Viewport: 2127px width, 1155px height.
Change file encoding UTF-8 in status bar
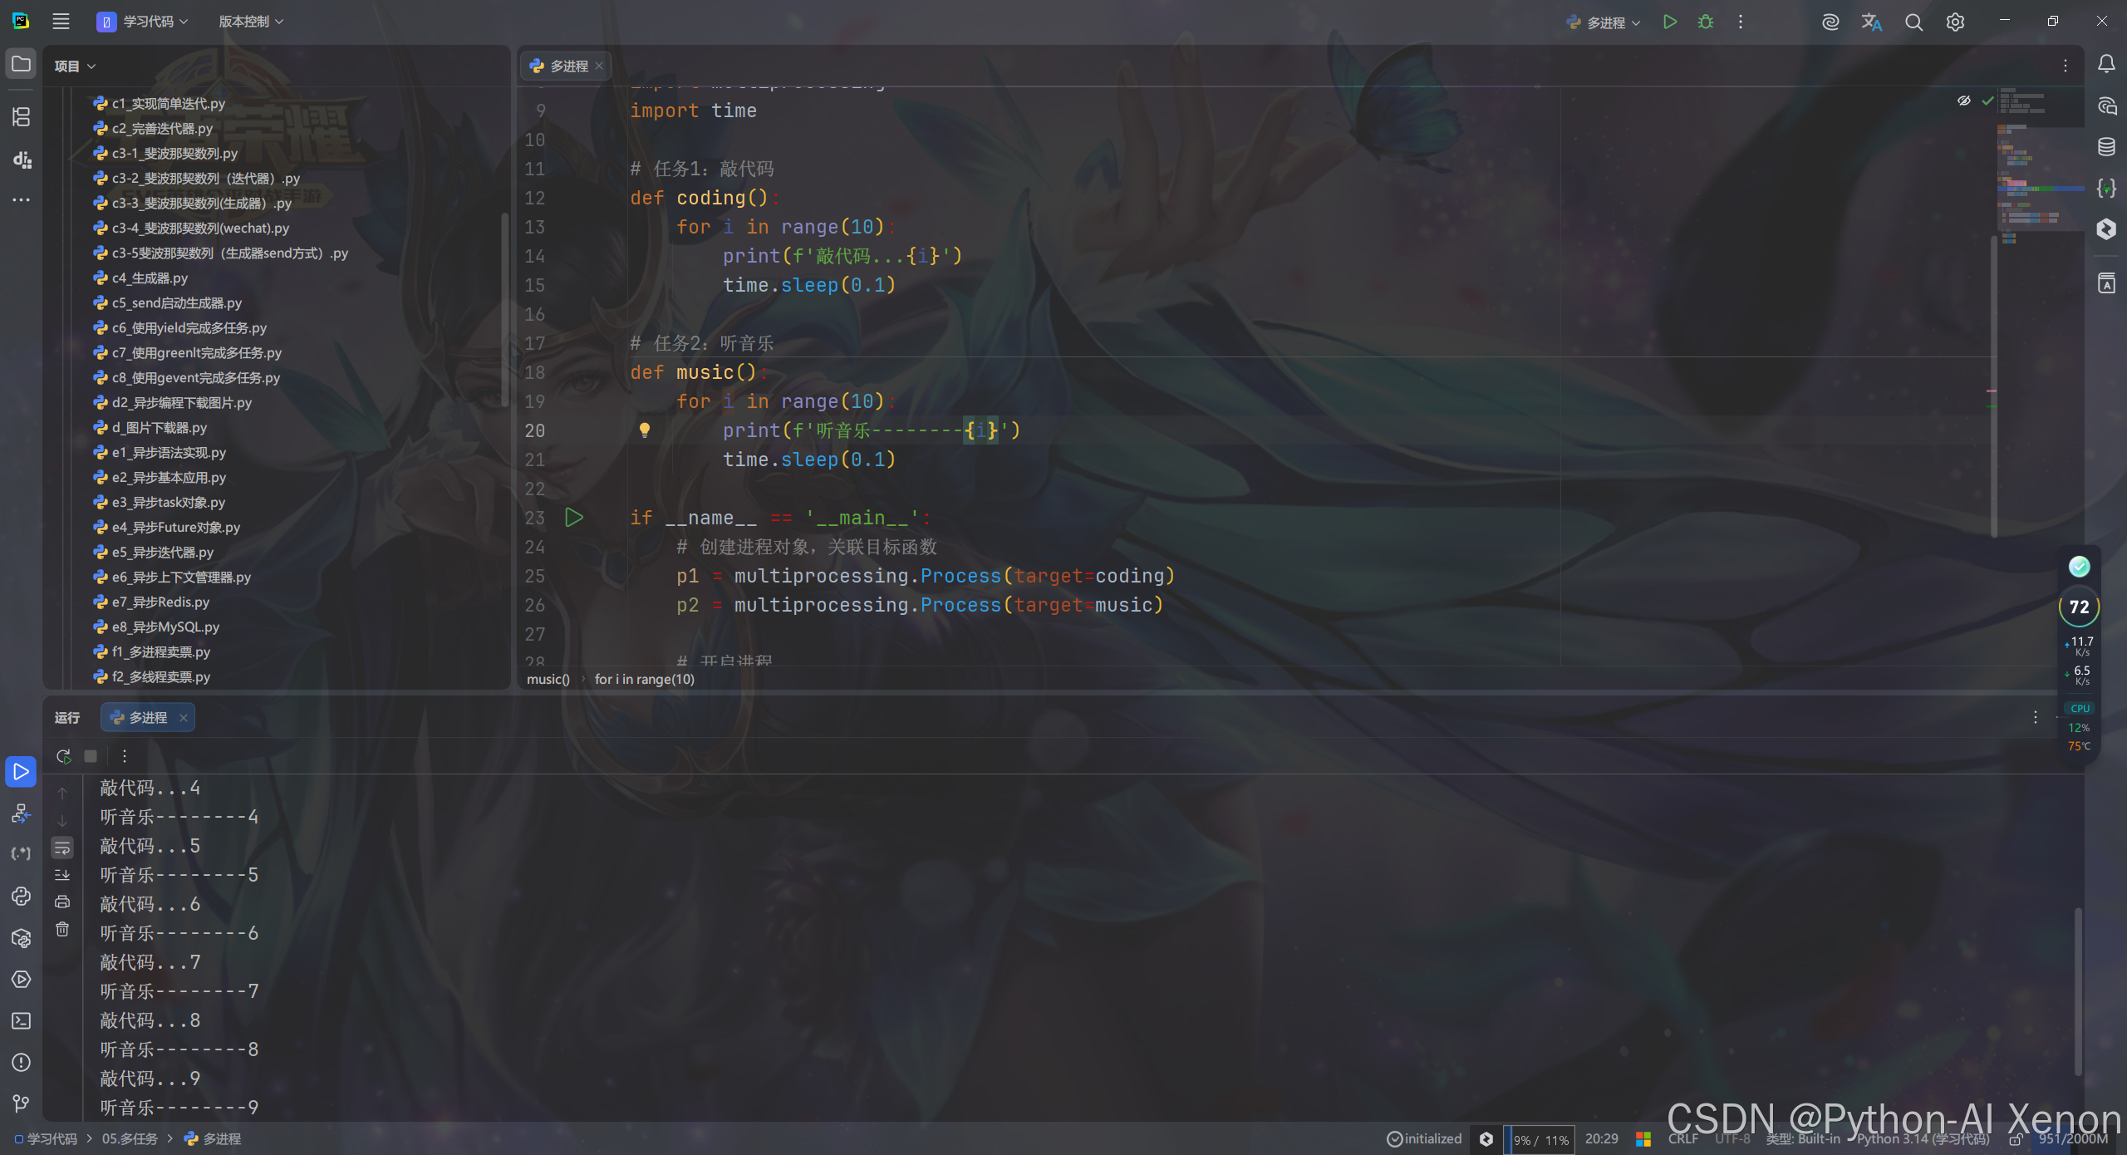tap(1732, 1139)
